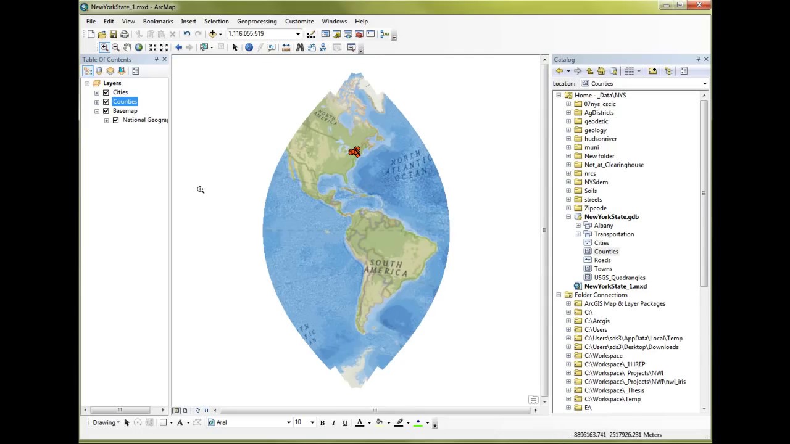Open the ArcToolbox window

(359, 34)
